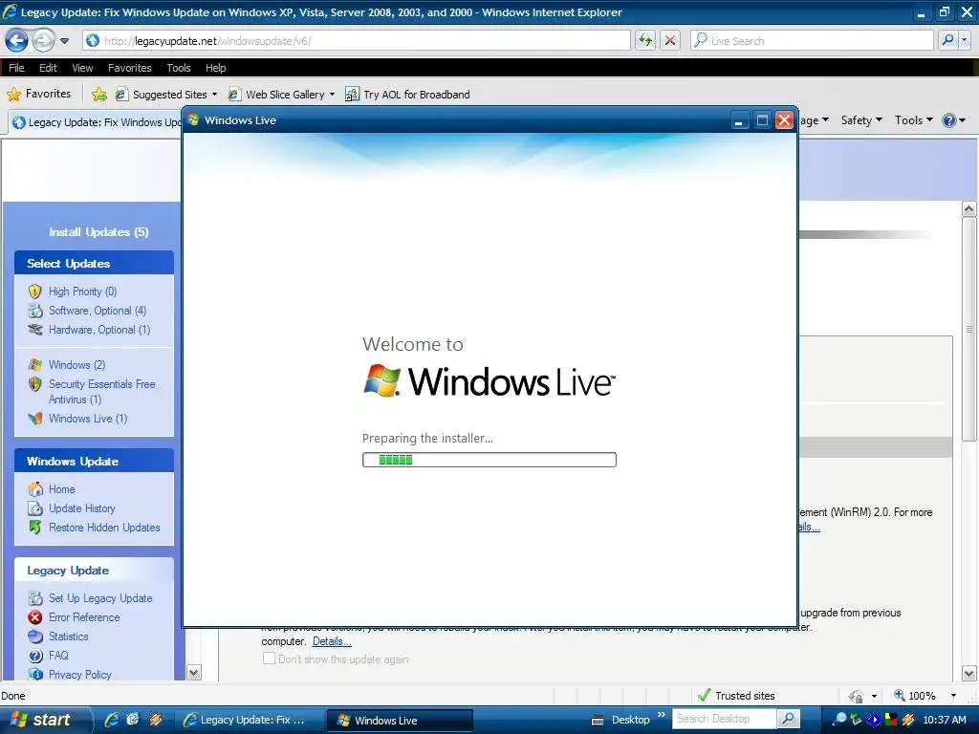Select Windows Live (1) category
Image resolution: width=979 pixels, height=734 pixels.
pos(88,419)
